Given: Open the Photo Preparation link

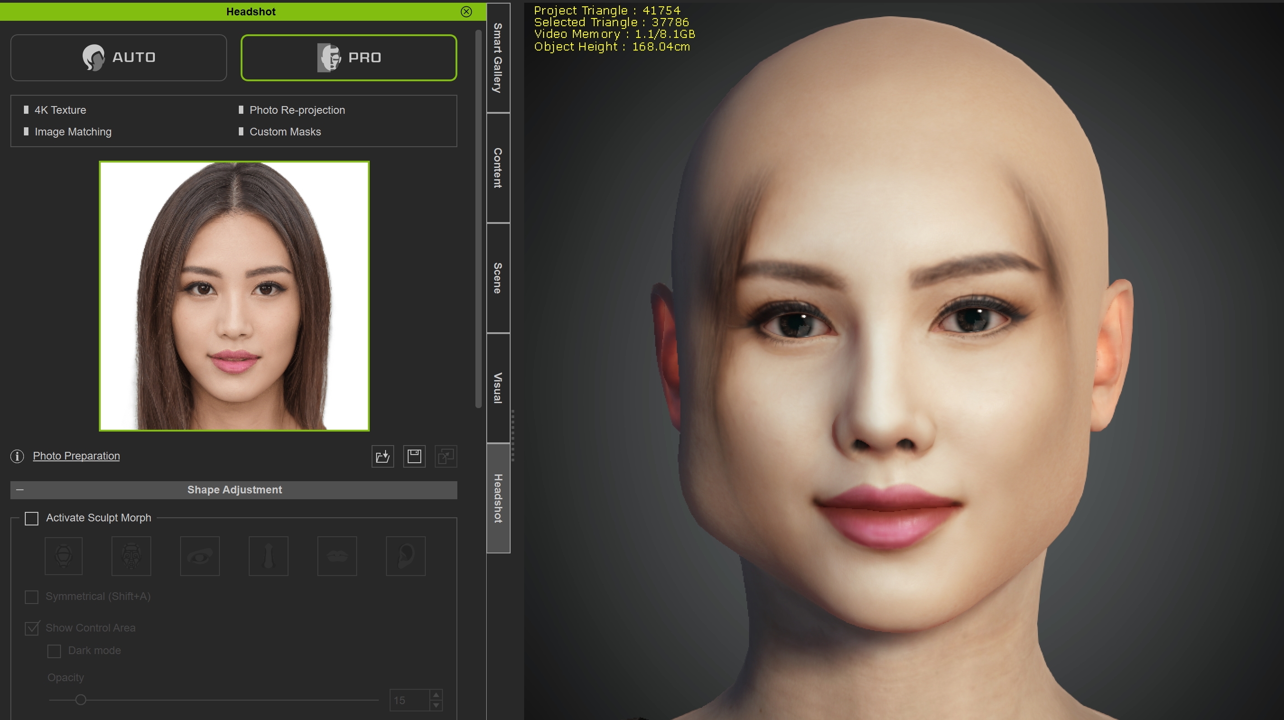Looking at the screenshot, I should pos(76,455).
